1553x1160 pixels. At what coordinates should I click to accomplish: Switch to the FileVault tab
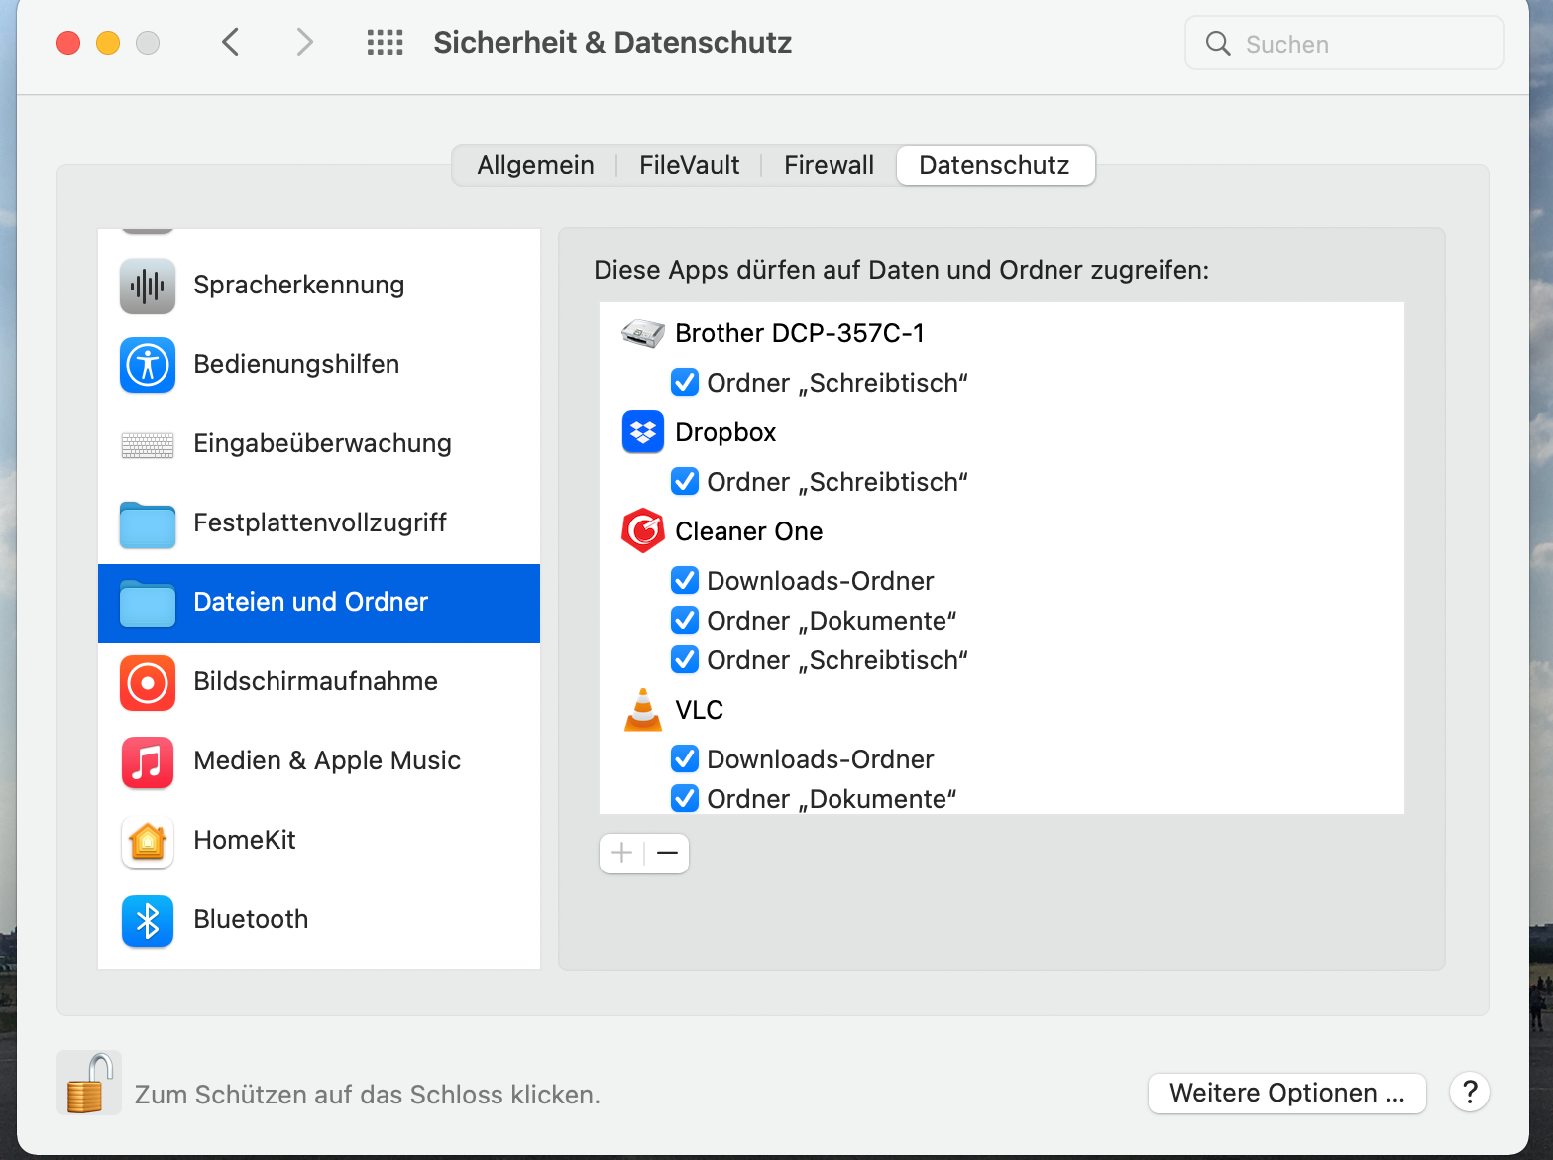689,165
